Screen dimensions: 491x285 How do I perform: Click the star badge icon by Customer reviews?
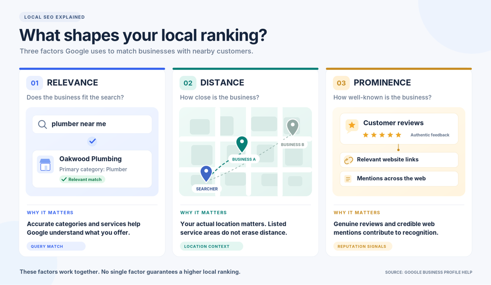coord(352,125)
